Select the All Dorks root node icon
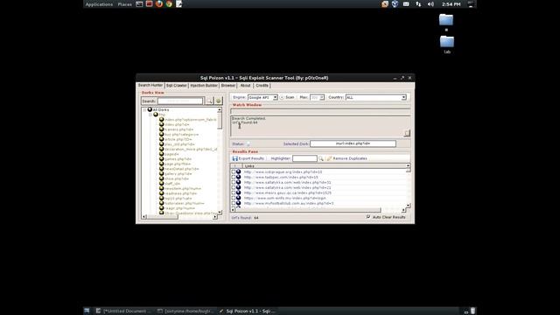This screenshot has height=315, width=560. [150, 109]
